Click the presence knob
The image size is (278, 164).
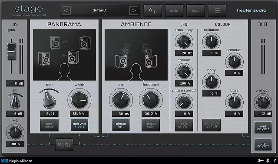coord(234,62)
